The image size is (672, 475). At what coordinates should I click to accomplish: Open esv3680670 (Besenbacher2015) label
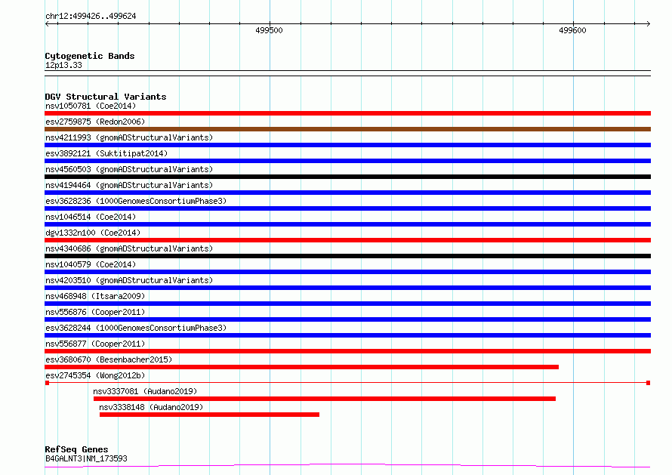(109, 359)
